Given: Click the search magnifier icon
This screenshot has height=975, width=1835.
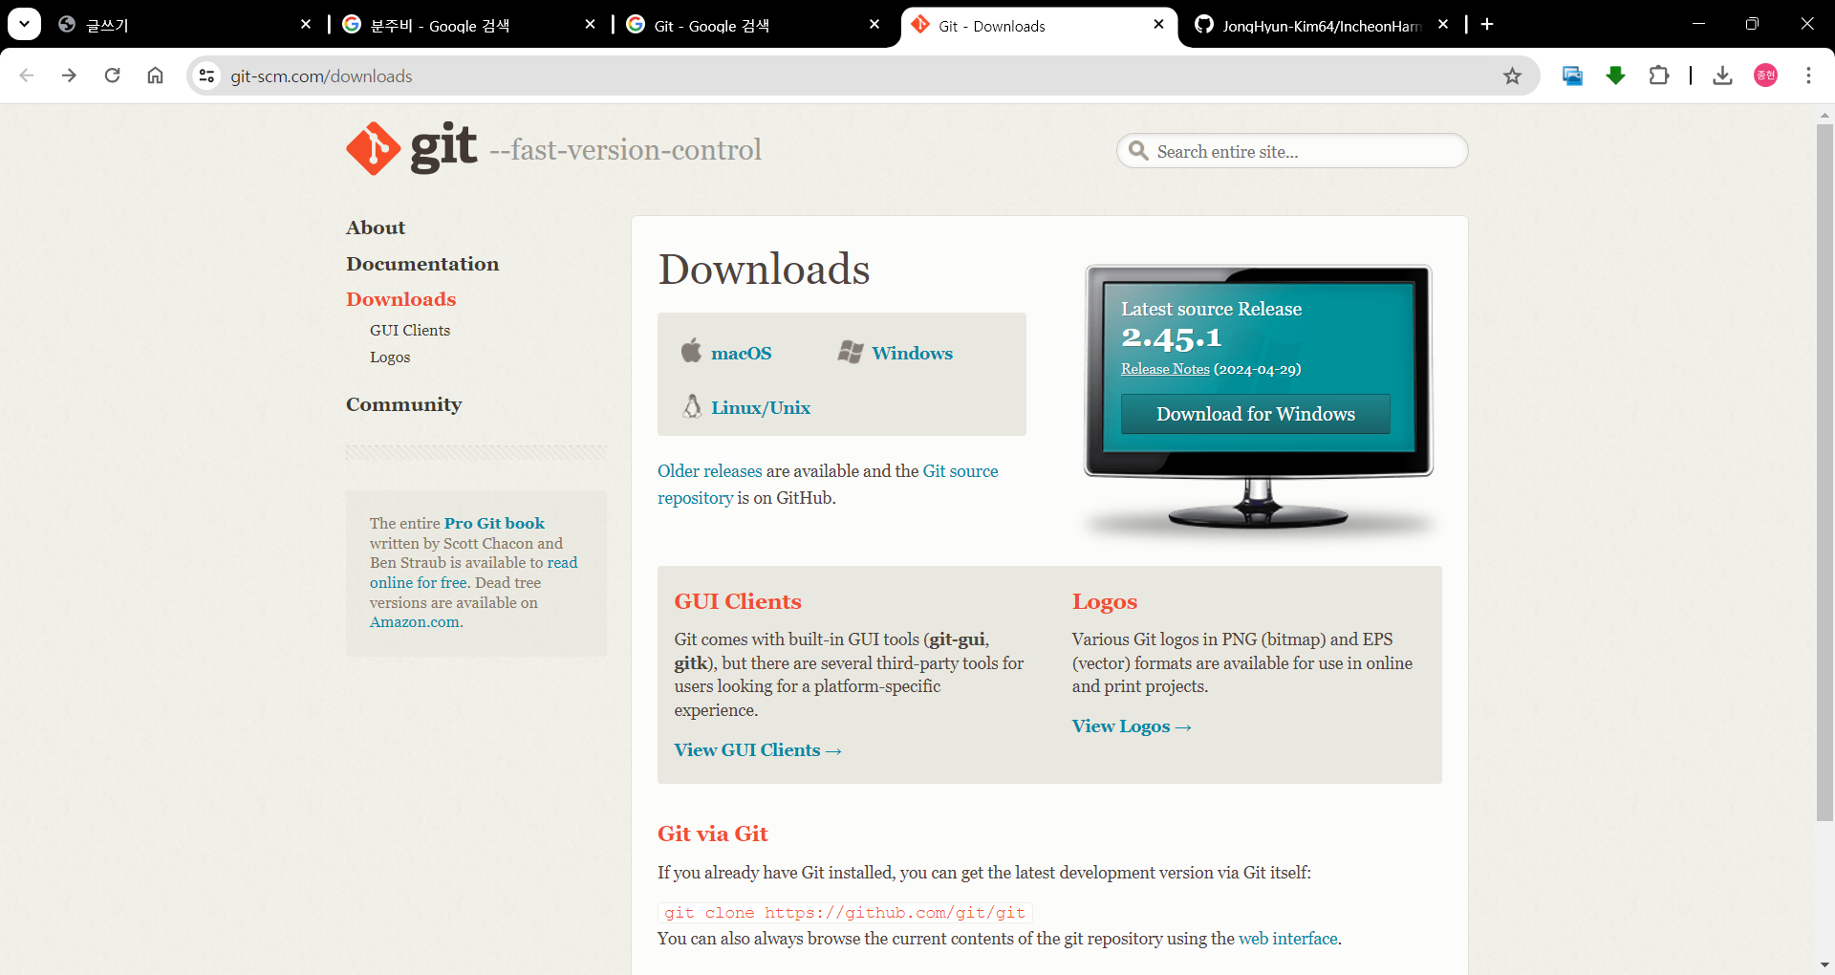Looking at the screenshot, I should (x=1138, y=151).
